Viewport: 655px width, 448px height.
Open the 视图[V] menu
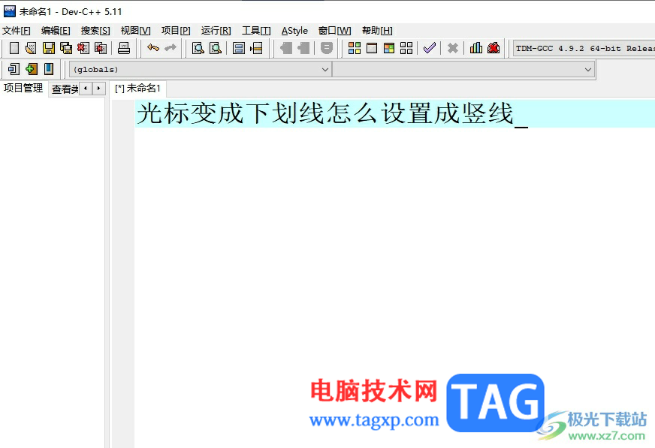click(135, 31)
